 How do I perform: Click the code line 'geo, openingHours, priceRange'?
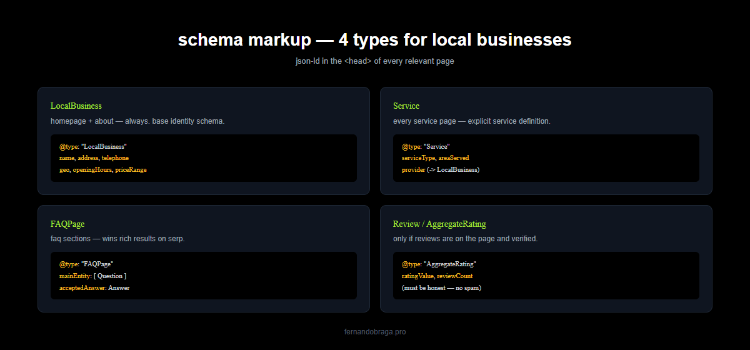[103, 170]
